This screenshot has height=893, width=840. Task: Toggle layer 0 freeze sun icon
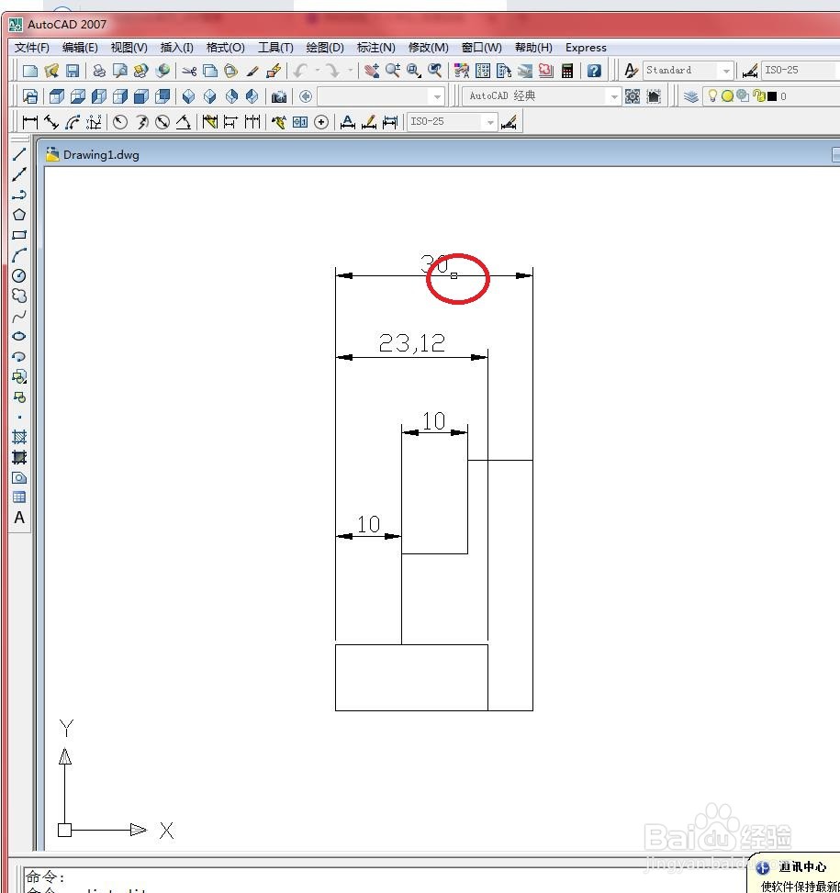tap(727, 96)
